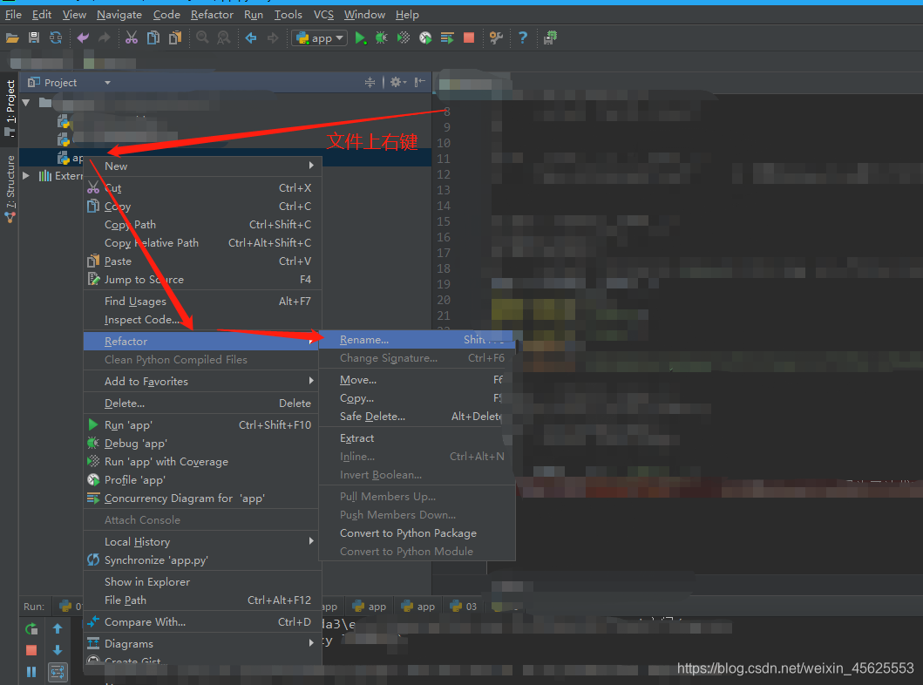Click the red Stop icon in Run panel
Viewport: 923px width, 685px height.
(31, 650)
